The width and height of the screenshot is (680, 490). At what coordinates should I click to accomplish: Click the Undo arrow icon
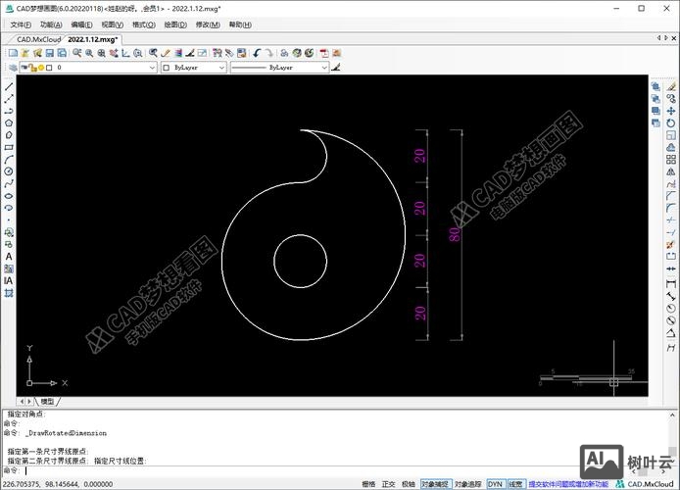pyautogui.click(x=257, y=53)
